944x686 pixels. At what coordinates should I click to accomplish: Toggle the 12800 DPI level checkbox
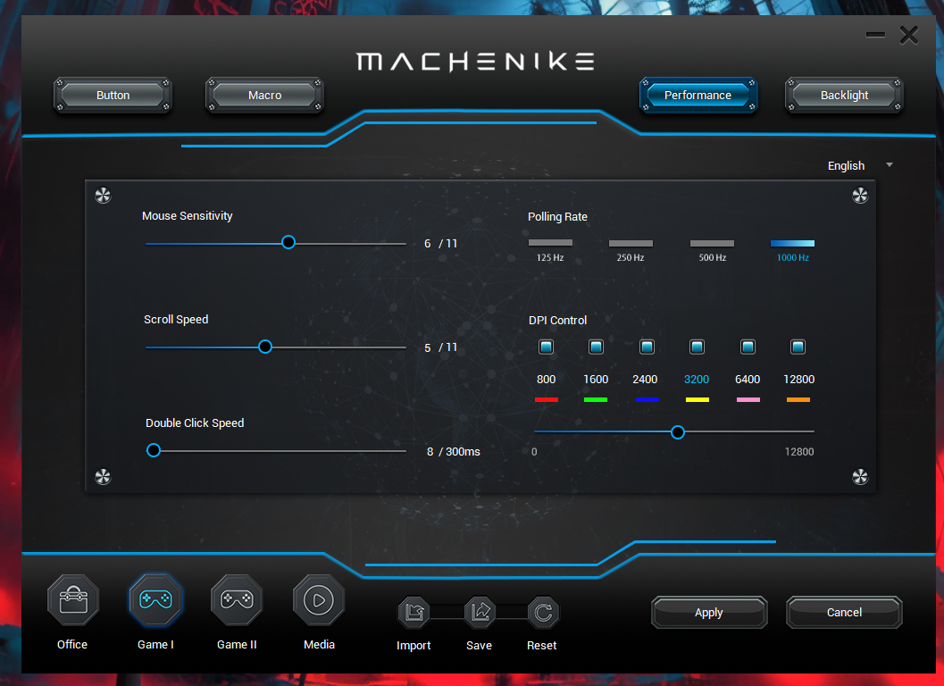(x=798, y=347)
